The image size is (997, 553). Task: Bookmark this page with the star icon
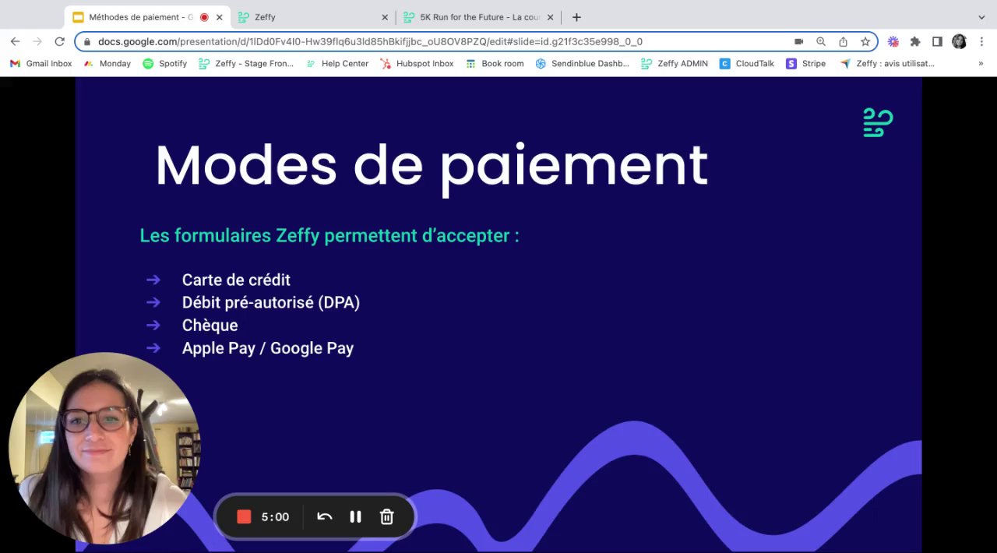[865, 41]
